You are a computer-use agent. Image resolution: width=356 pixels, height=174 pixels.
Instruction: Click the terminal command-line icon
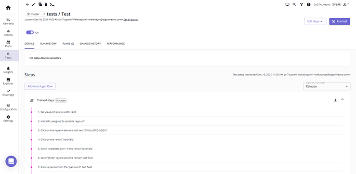pos(52,4)
